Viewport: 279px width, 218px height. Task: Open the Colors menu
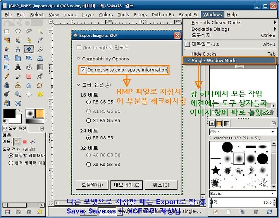click(x=106, y=15)
